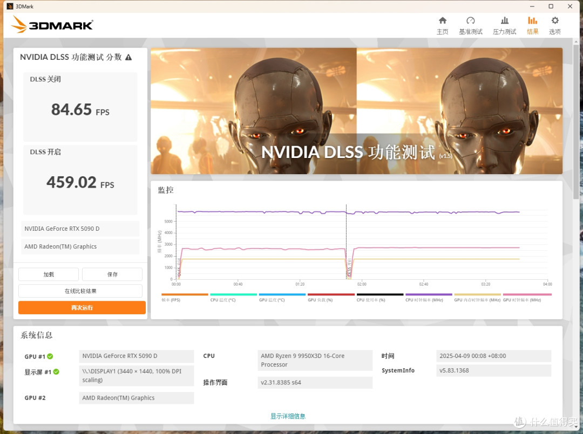Click DLSS on 459.02 FPS score
Viewport: 583px width, 434px height.
pos(80,182)
